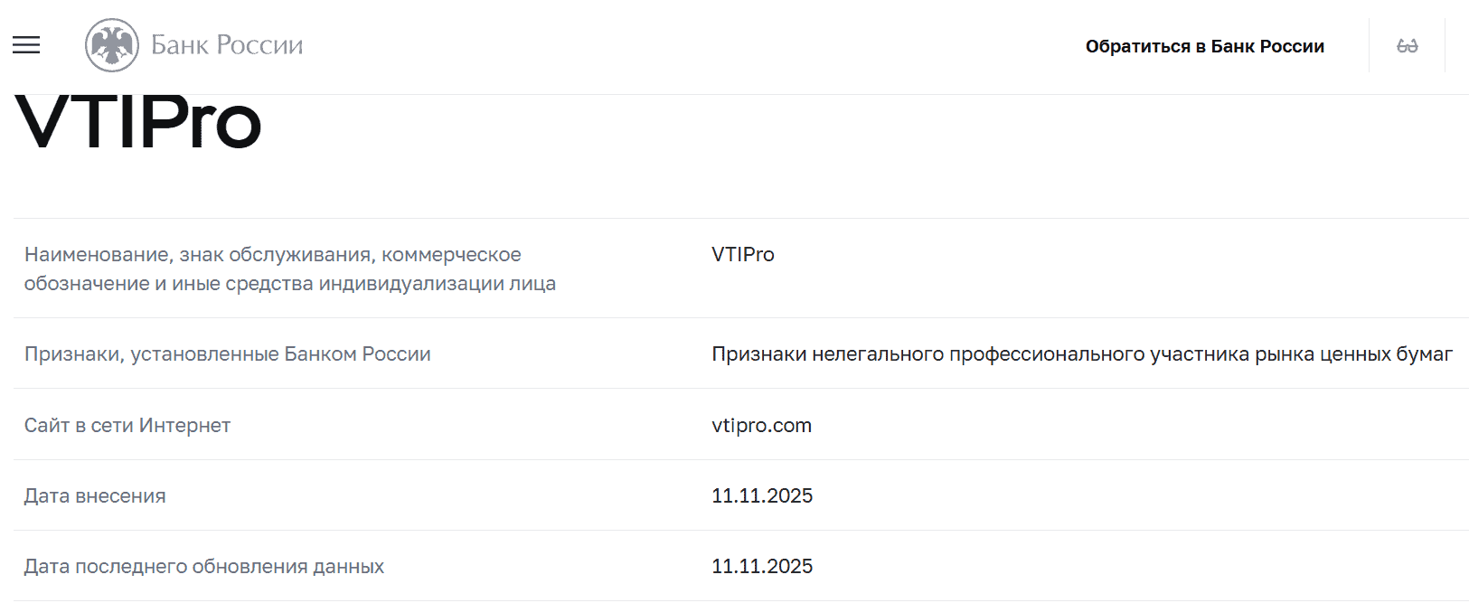Click the header area near Обратиться в Банк России

1205,44
